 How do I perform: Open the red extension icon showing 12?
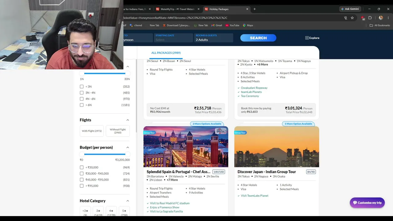(x=363, y=18)
